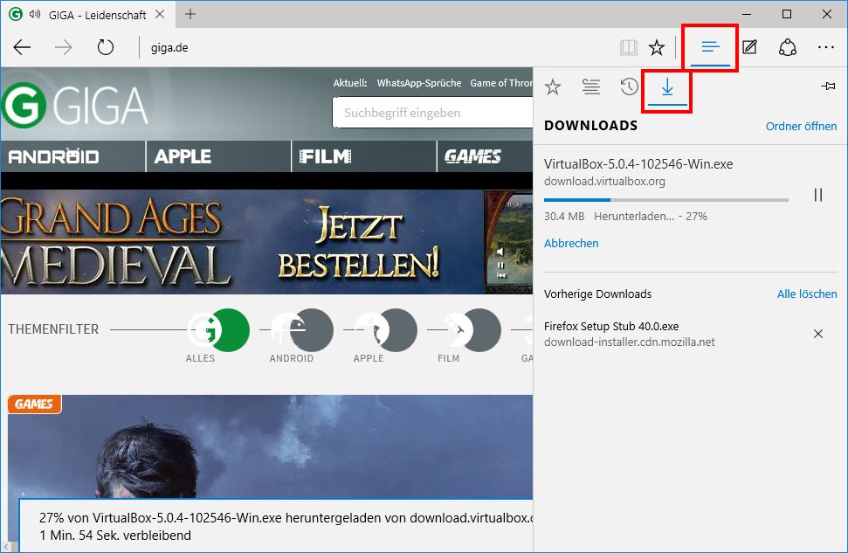This screenshot has height=553, width=848.
Task: Pin the Hub pane open
Action: pos(828,86)
